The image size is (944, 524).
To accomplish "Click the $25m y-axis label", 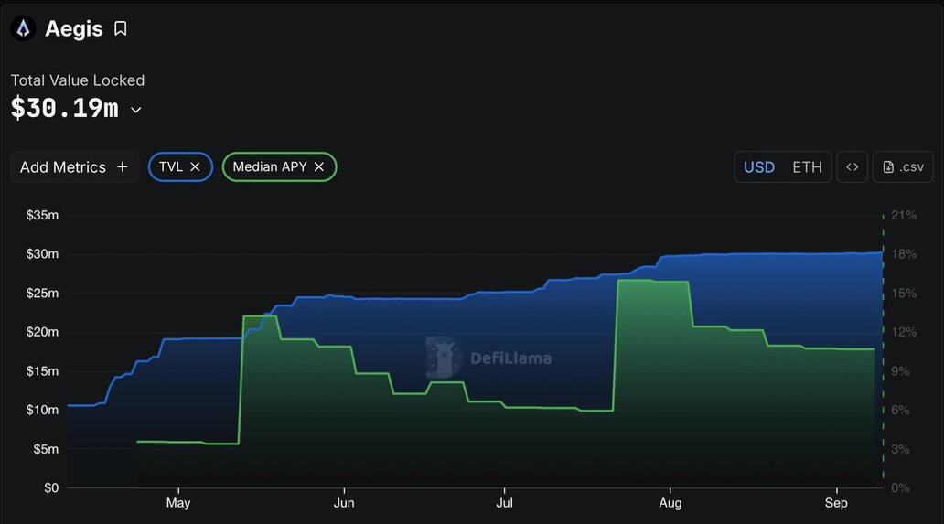I will [42, 293].
